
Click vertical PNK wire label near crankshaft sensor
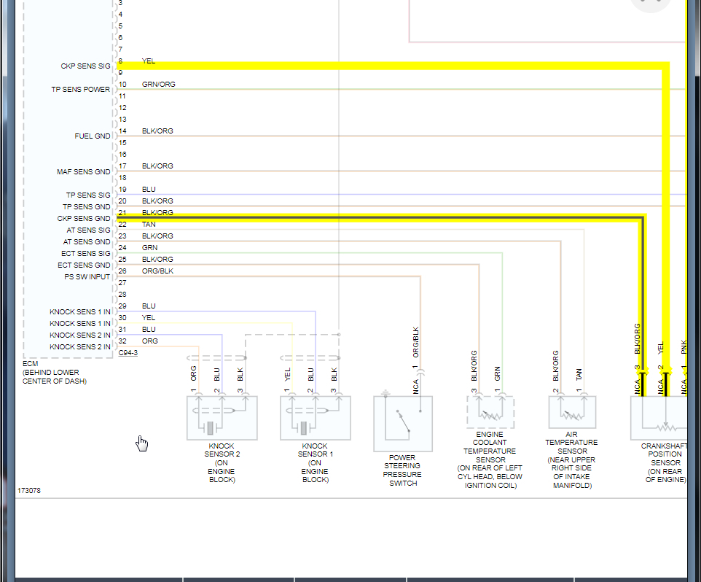pyautogui.click(x=684, y=347)
